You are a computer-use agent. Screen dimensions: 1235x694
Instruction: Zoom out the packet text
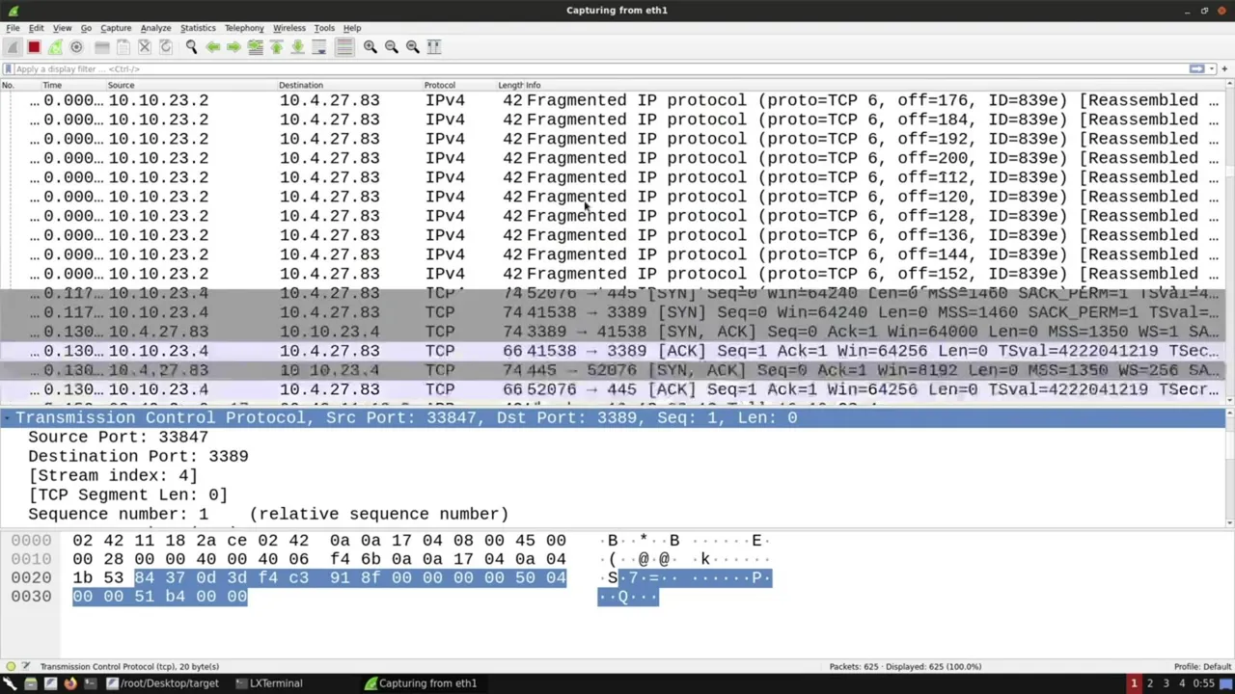pos(391,46)
